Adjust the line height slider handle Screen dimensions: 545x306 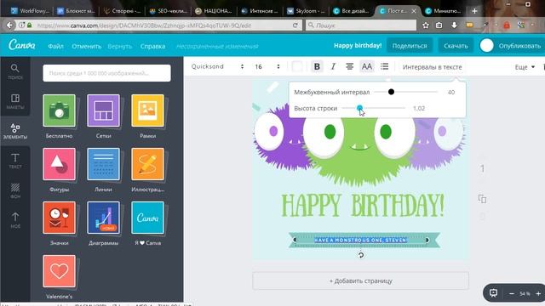[x=359, y=108]
